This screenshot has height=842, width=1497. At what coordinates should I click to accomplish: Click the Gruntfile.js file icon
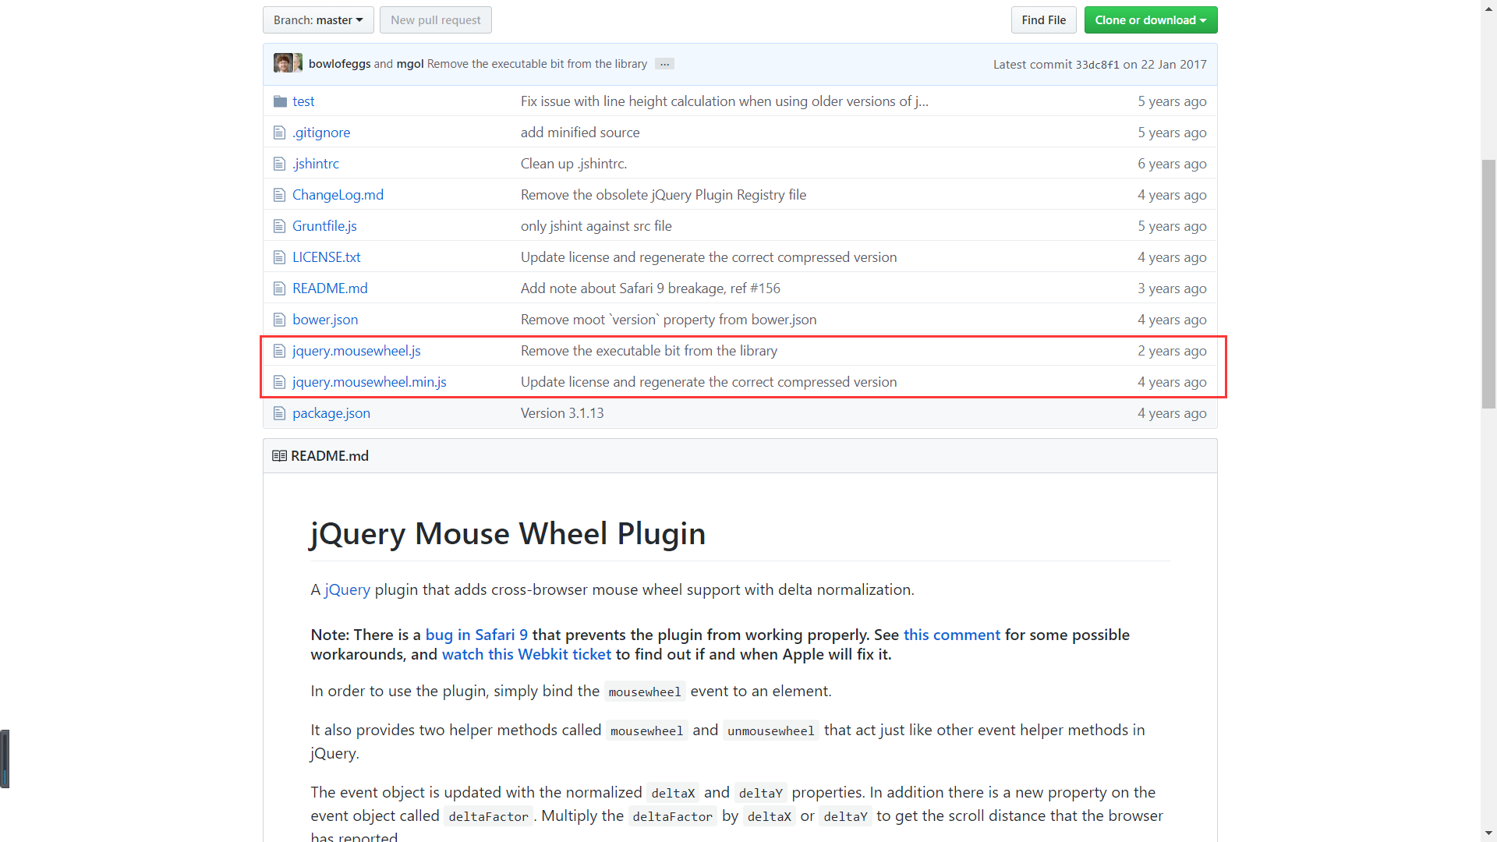click(x=279, y=226)
